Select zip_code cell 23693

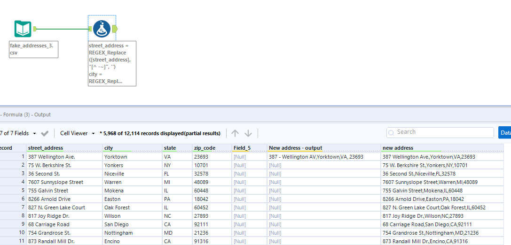click(212, 157)
